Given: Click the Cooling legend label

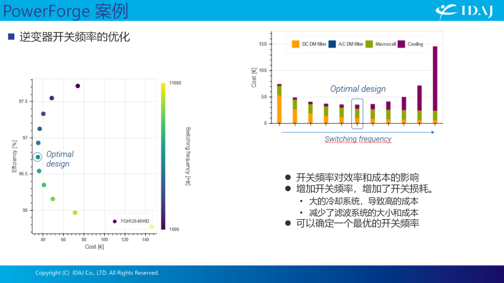Looking at the screenshot, I should click(415, 44).
